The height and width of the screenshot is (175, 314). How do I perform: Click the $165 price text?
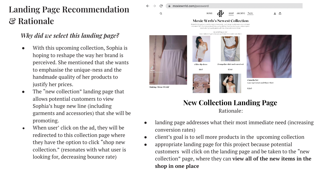pos(201,70)
